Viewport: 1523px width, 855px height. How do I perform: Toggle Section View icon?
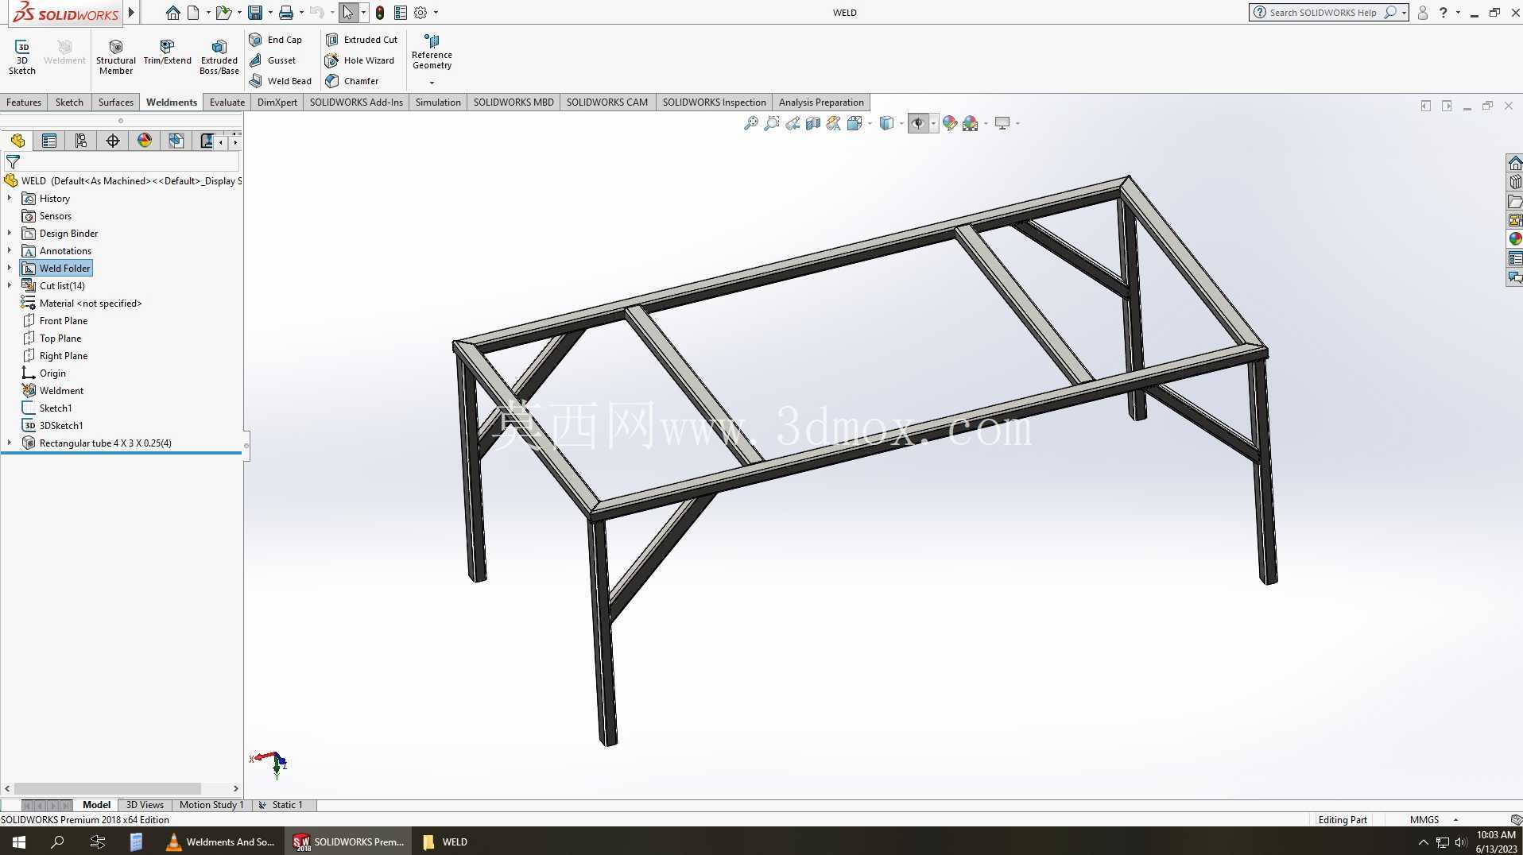tap(812, 123)
